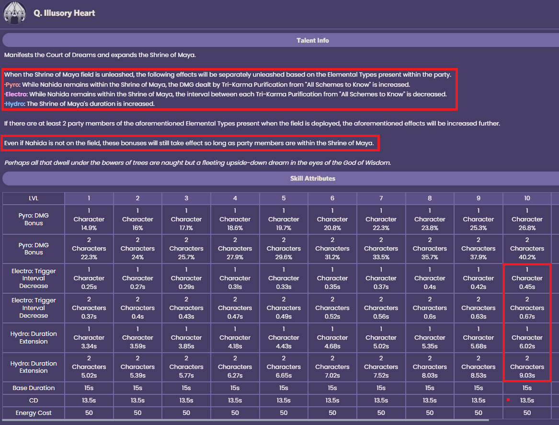Click the Pyro 29.6% cell
The height and width of the screenshot is (425, 559).
pyautogui.click(x=284, y=249)
